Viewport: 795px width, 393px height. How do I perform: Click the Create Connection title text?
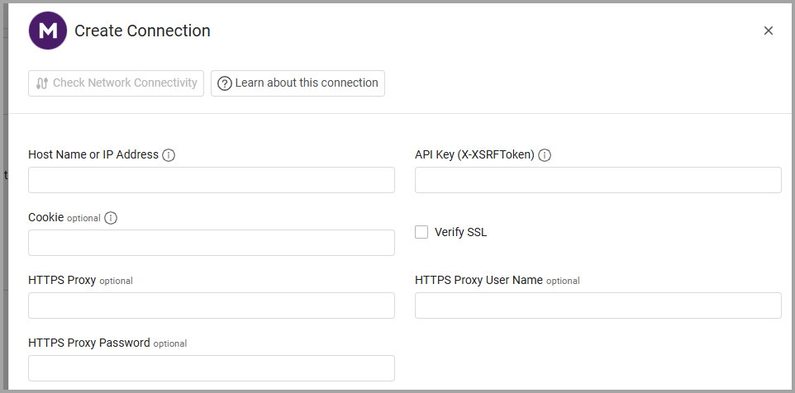pyautogui.click(x=142, y=31)
